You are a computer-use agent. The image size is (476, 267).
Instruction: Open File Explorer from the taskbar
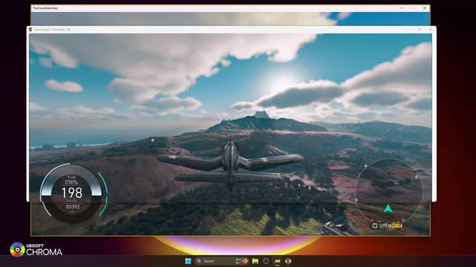(x=255, y=261)
